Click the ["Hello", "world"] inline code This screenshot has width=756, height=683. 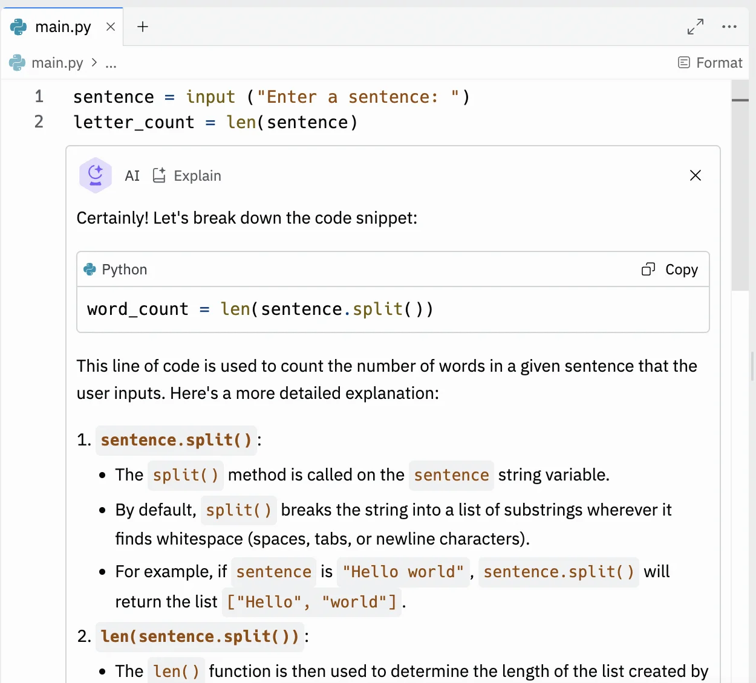311,602
